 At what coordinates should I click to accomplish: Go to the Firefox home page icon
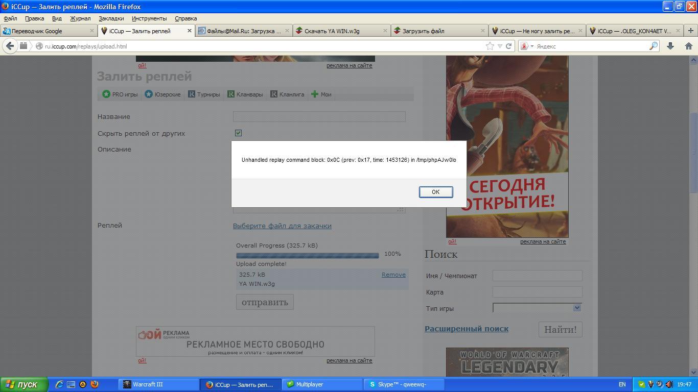(688, 46)
